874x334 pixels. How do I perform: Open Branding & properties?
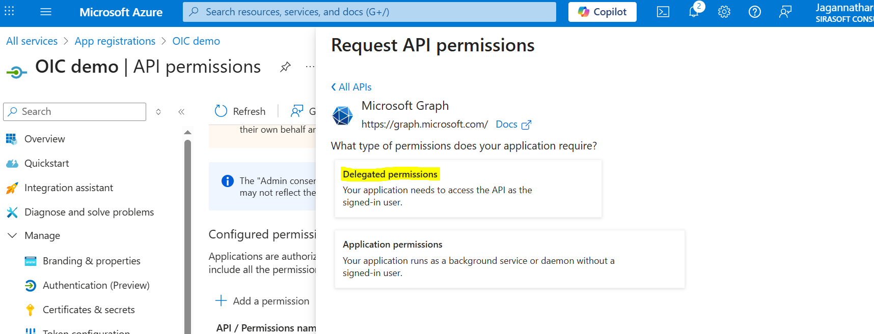point(92,261)
